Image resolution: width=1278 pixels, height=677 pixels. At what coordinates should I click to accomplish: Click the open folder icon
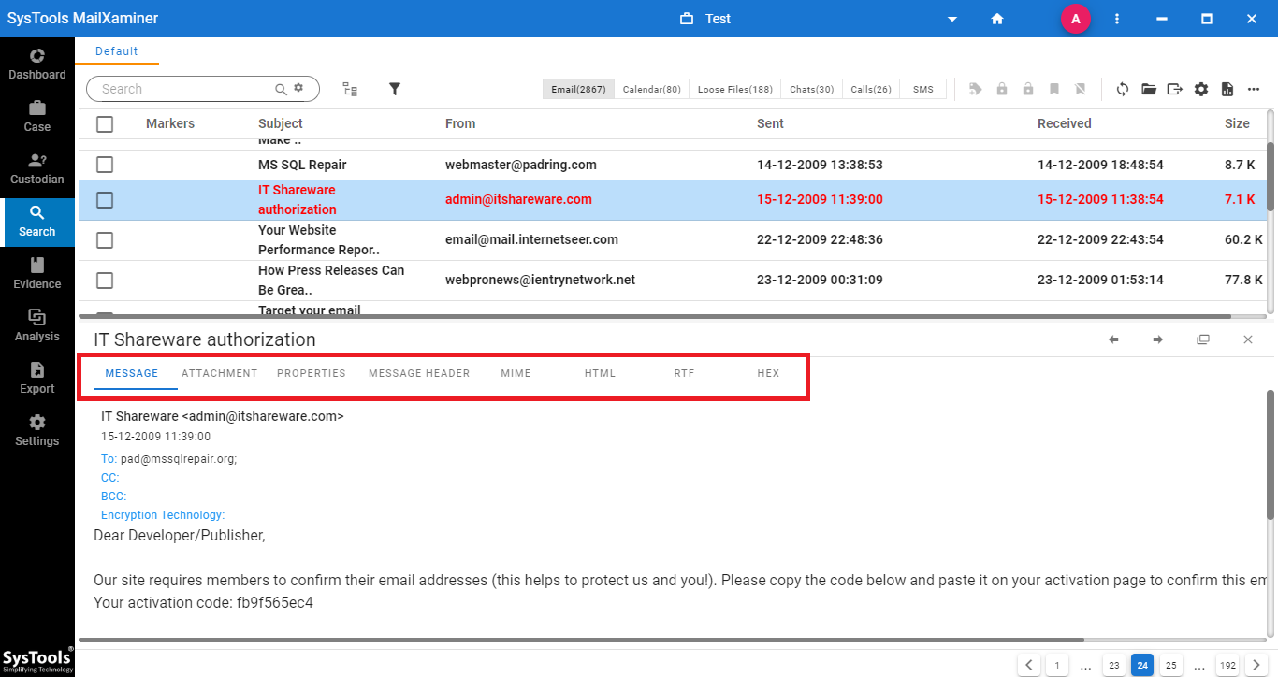tap(1149, 89)
